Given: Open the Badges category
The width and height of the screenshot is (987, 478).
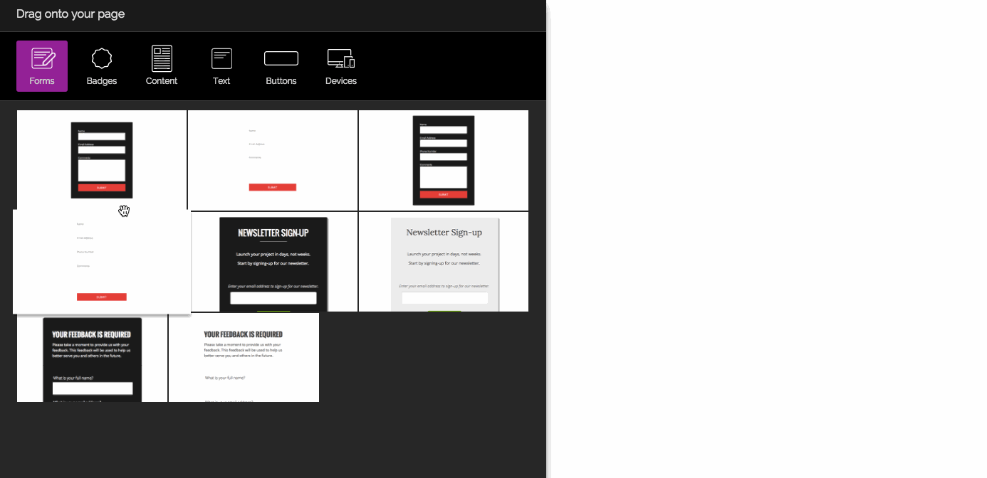Looking at the screenshot, I should (x=102, y=66).
